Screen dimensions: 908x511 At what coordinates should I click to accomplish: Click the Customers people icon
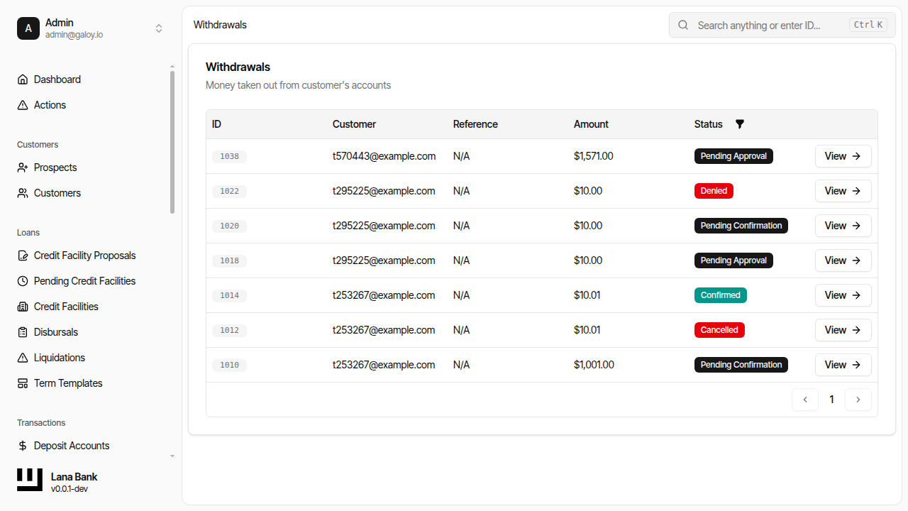tap(22, 193)
